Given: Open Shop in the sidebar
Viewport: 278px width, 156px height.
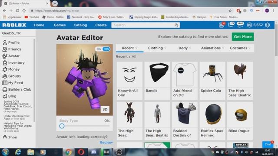Looking at the screenshot, I should pyautogui.click(x=10, y=137).
